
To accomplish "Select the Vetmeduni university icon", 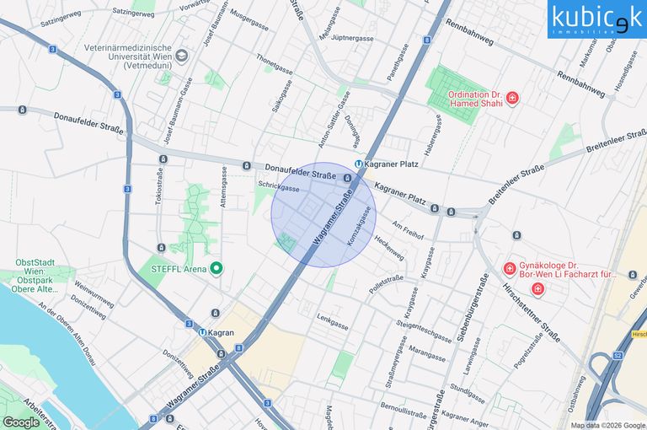I will click(x=182, y=56).
